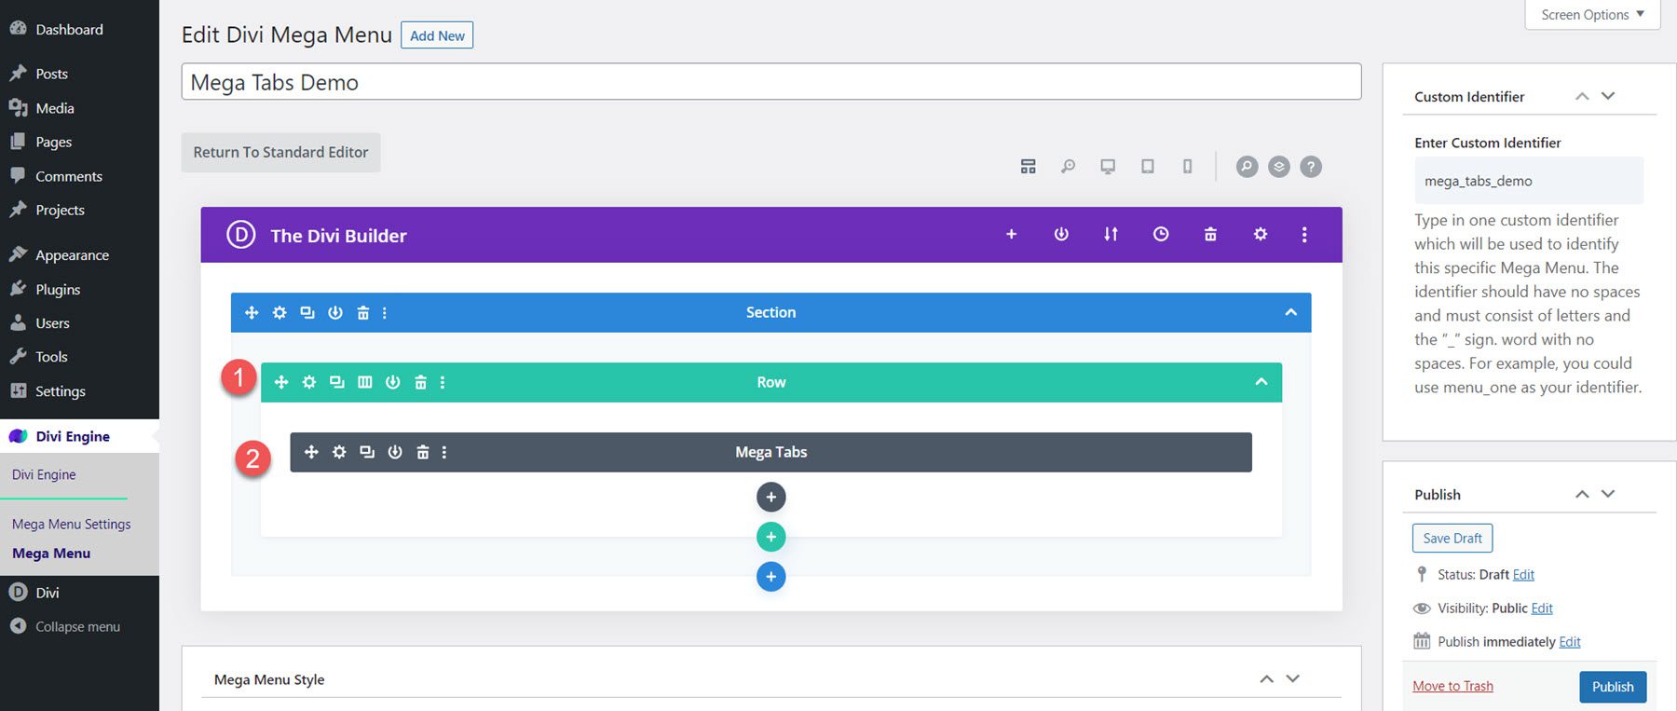Add new section with blue plus button
This screenshot has height=711, width=1677.
[770, 577]
